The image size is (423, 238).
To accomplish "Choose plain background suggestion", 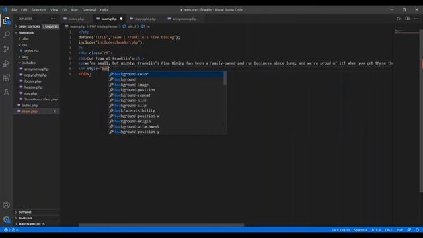I will click(x=166, y=79).
